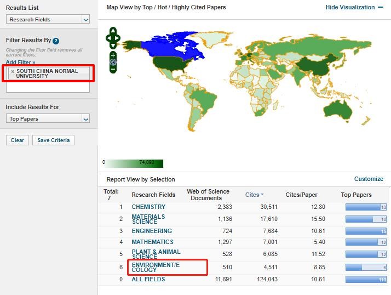Select the 124,043 cites value for All Fields

(x=267, y=279)
